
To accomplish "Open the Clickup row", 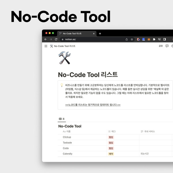I will pos(67,137).
